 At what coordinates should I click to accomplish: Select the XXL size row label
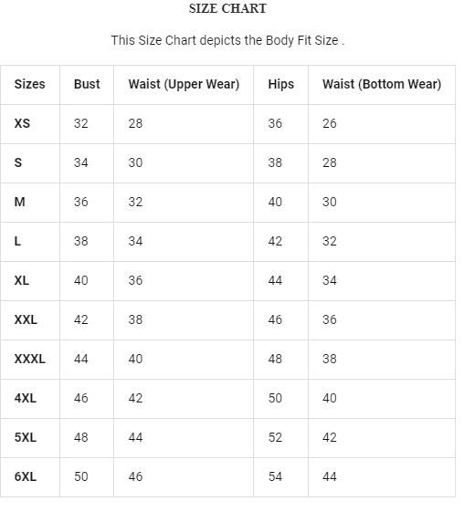pyautogui.click(x=26, y=319)
